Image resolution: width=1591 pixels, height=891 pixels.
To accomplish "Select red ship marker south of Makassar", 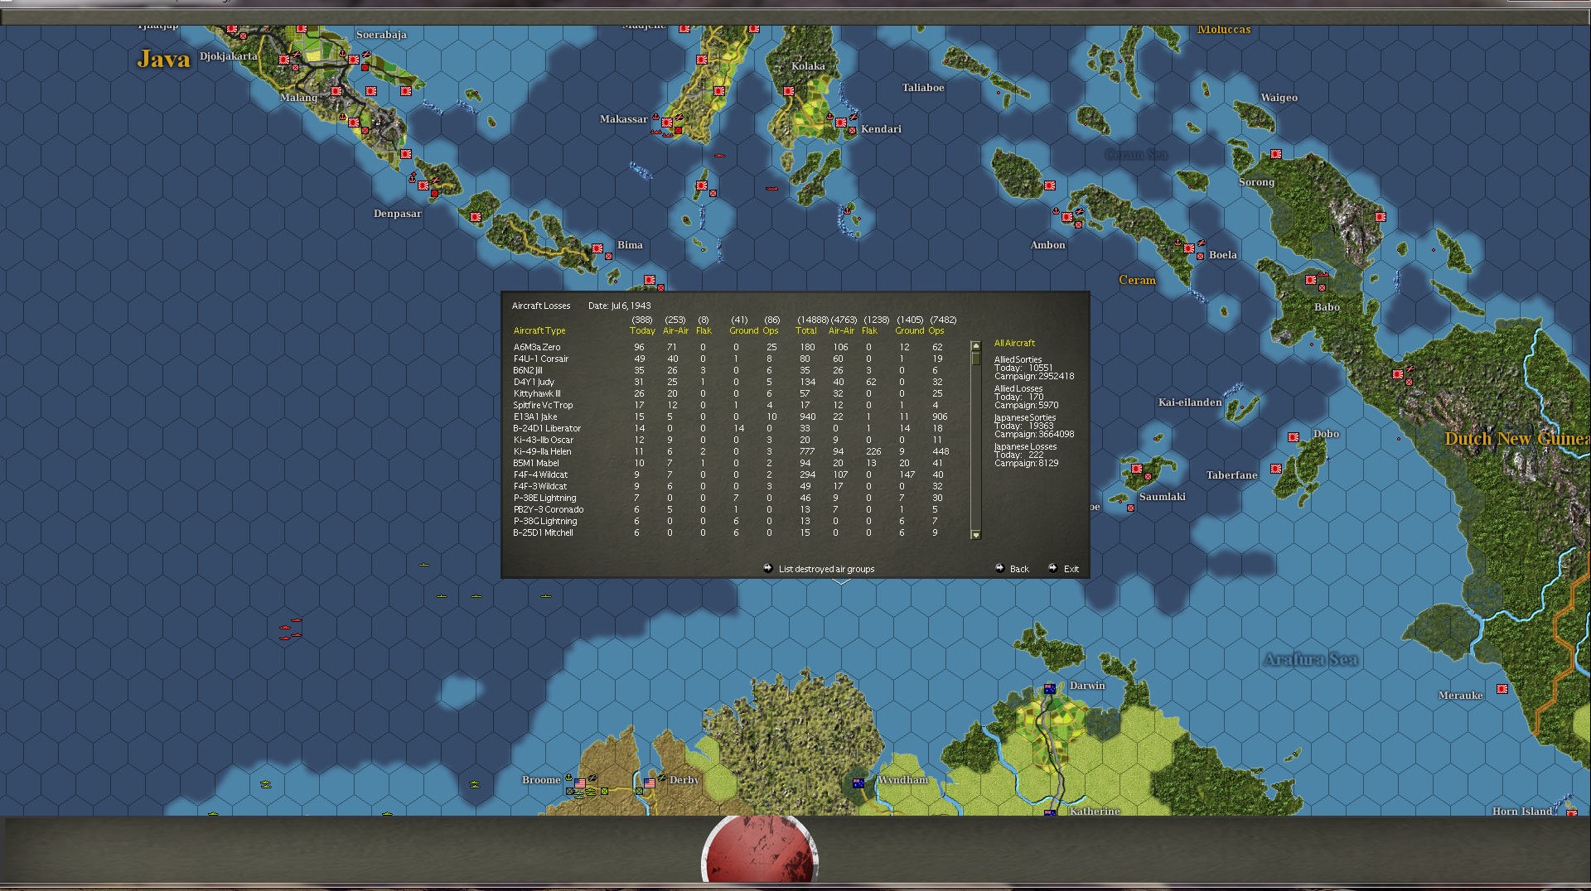I will [x=720, y=156].
